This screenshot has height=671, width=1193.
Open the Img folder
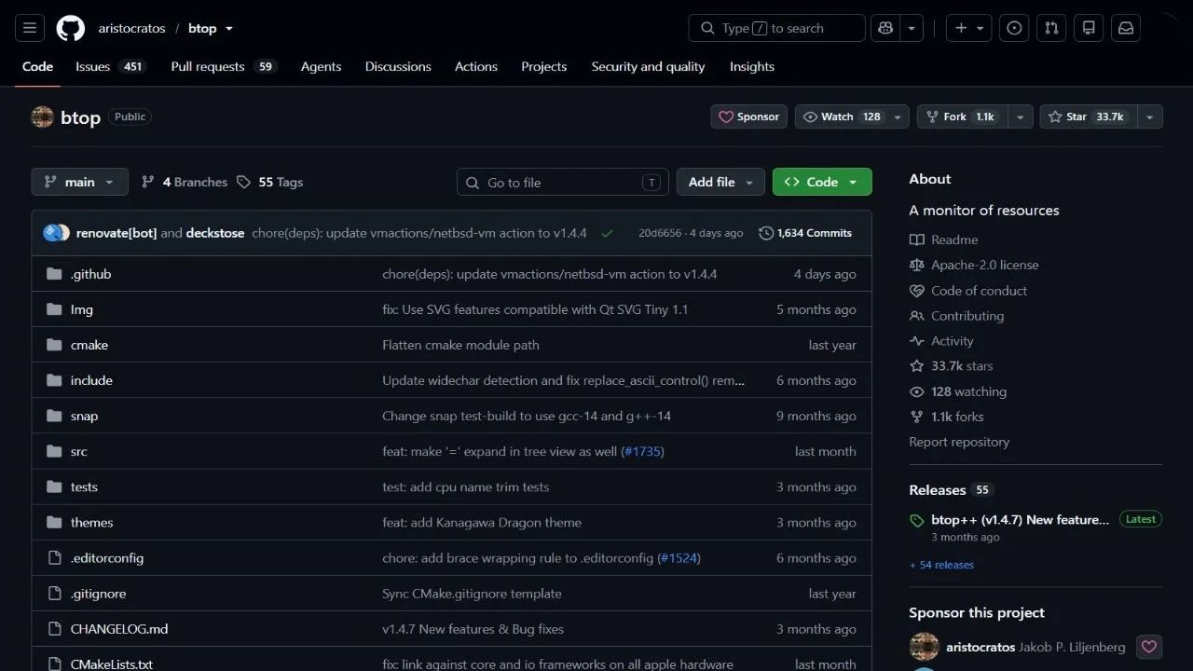(82, 309)
